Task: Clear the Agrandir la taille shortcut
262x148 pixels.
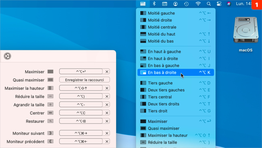Action: [107, 105]
